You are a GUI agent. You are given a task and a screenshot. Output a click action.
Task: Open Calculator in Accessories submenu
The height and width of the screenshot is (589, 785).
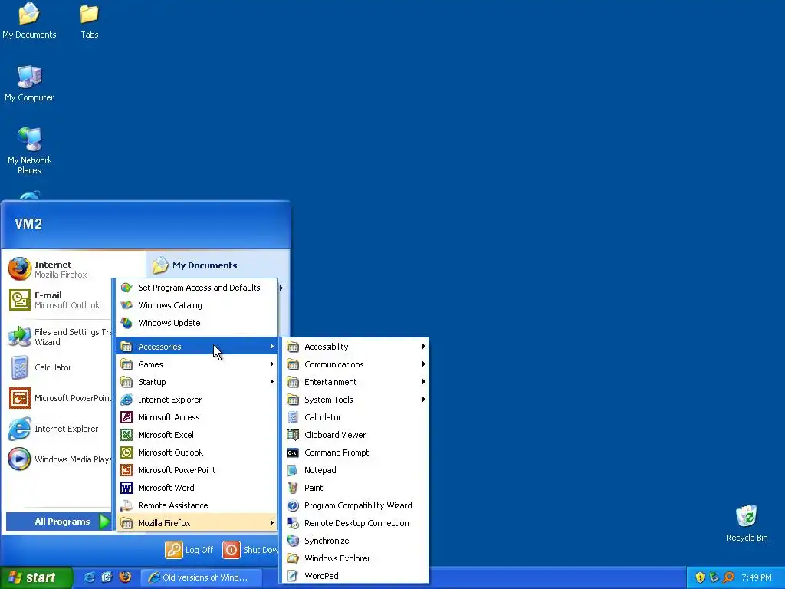pos(356,417)
